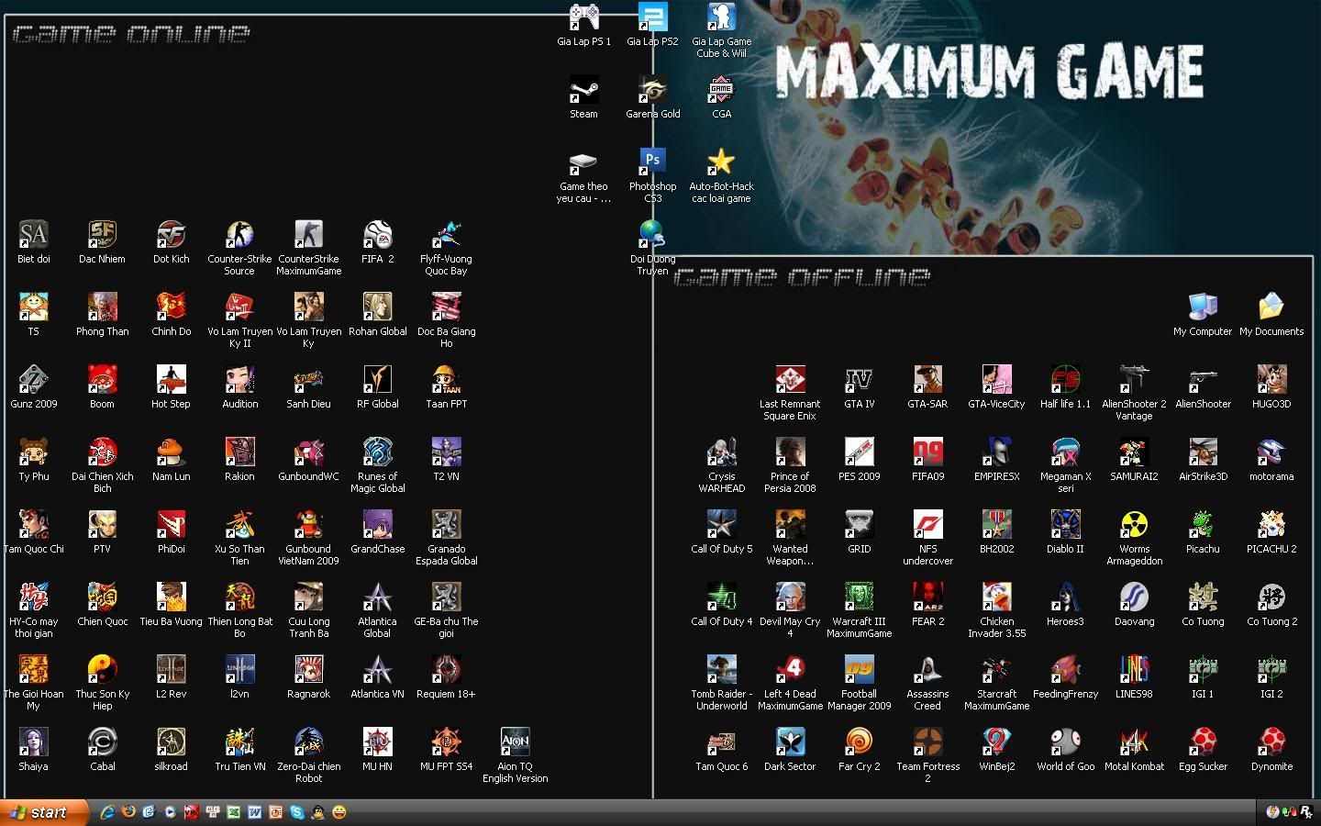Click the Auto-Bot-Hack star icon
This screenshot has width=1321, height=826.
(721, 162)
